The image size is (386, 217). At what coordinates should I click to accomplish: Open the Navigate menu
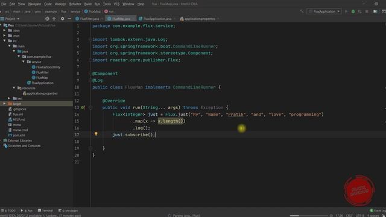(34, 4)
